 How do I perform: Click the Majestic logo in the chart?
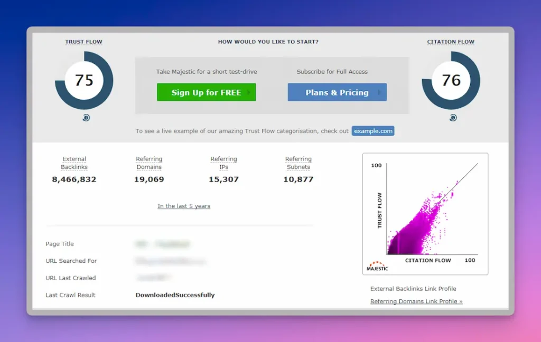click(377, 266)
